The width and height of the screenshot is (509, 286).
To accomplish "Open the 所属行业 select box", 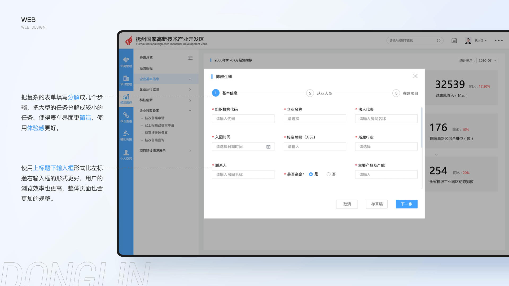I will (386, 146).
